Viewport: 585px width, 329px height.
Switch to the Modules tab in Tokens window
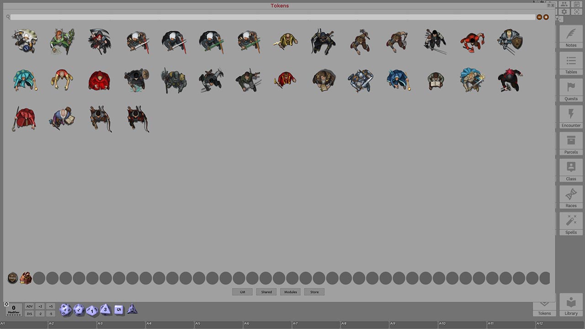[290, 292]
